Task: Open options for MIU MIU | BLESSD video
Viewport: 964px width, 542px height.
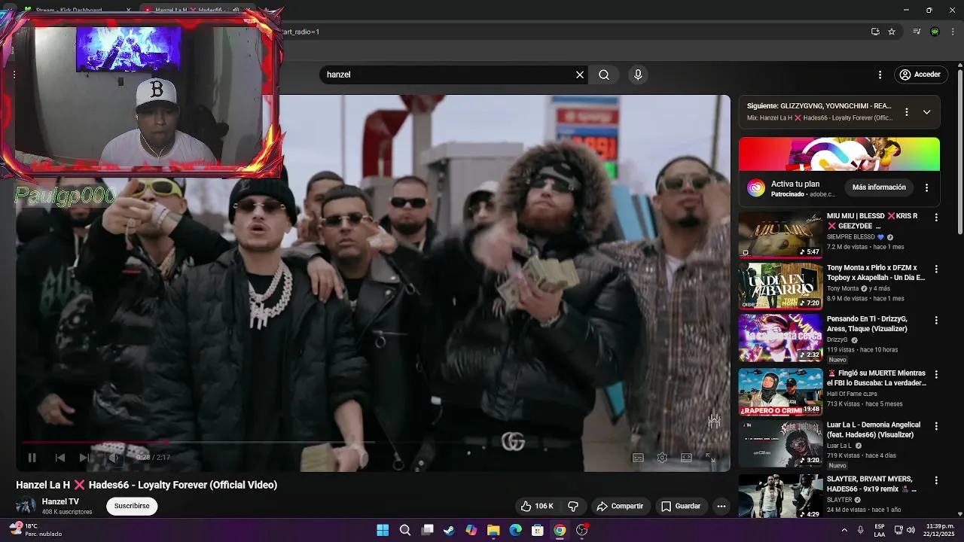Action: 936,218
